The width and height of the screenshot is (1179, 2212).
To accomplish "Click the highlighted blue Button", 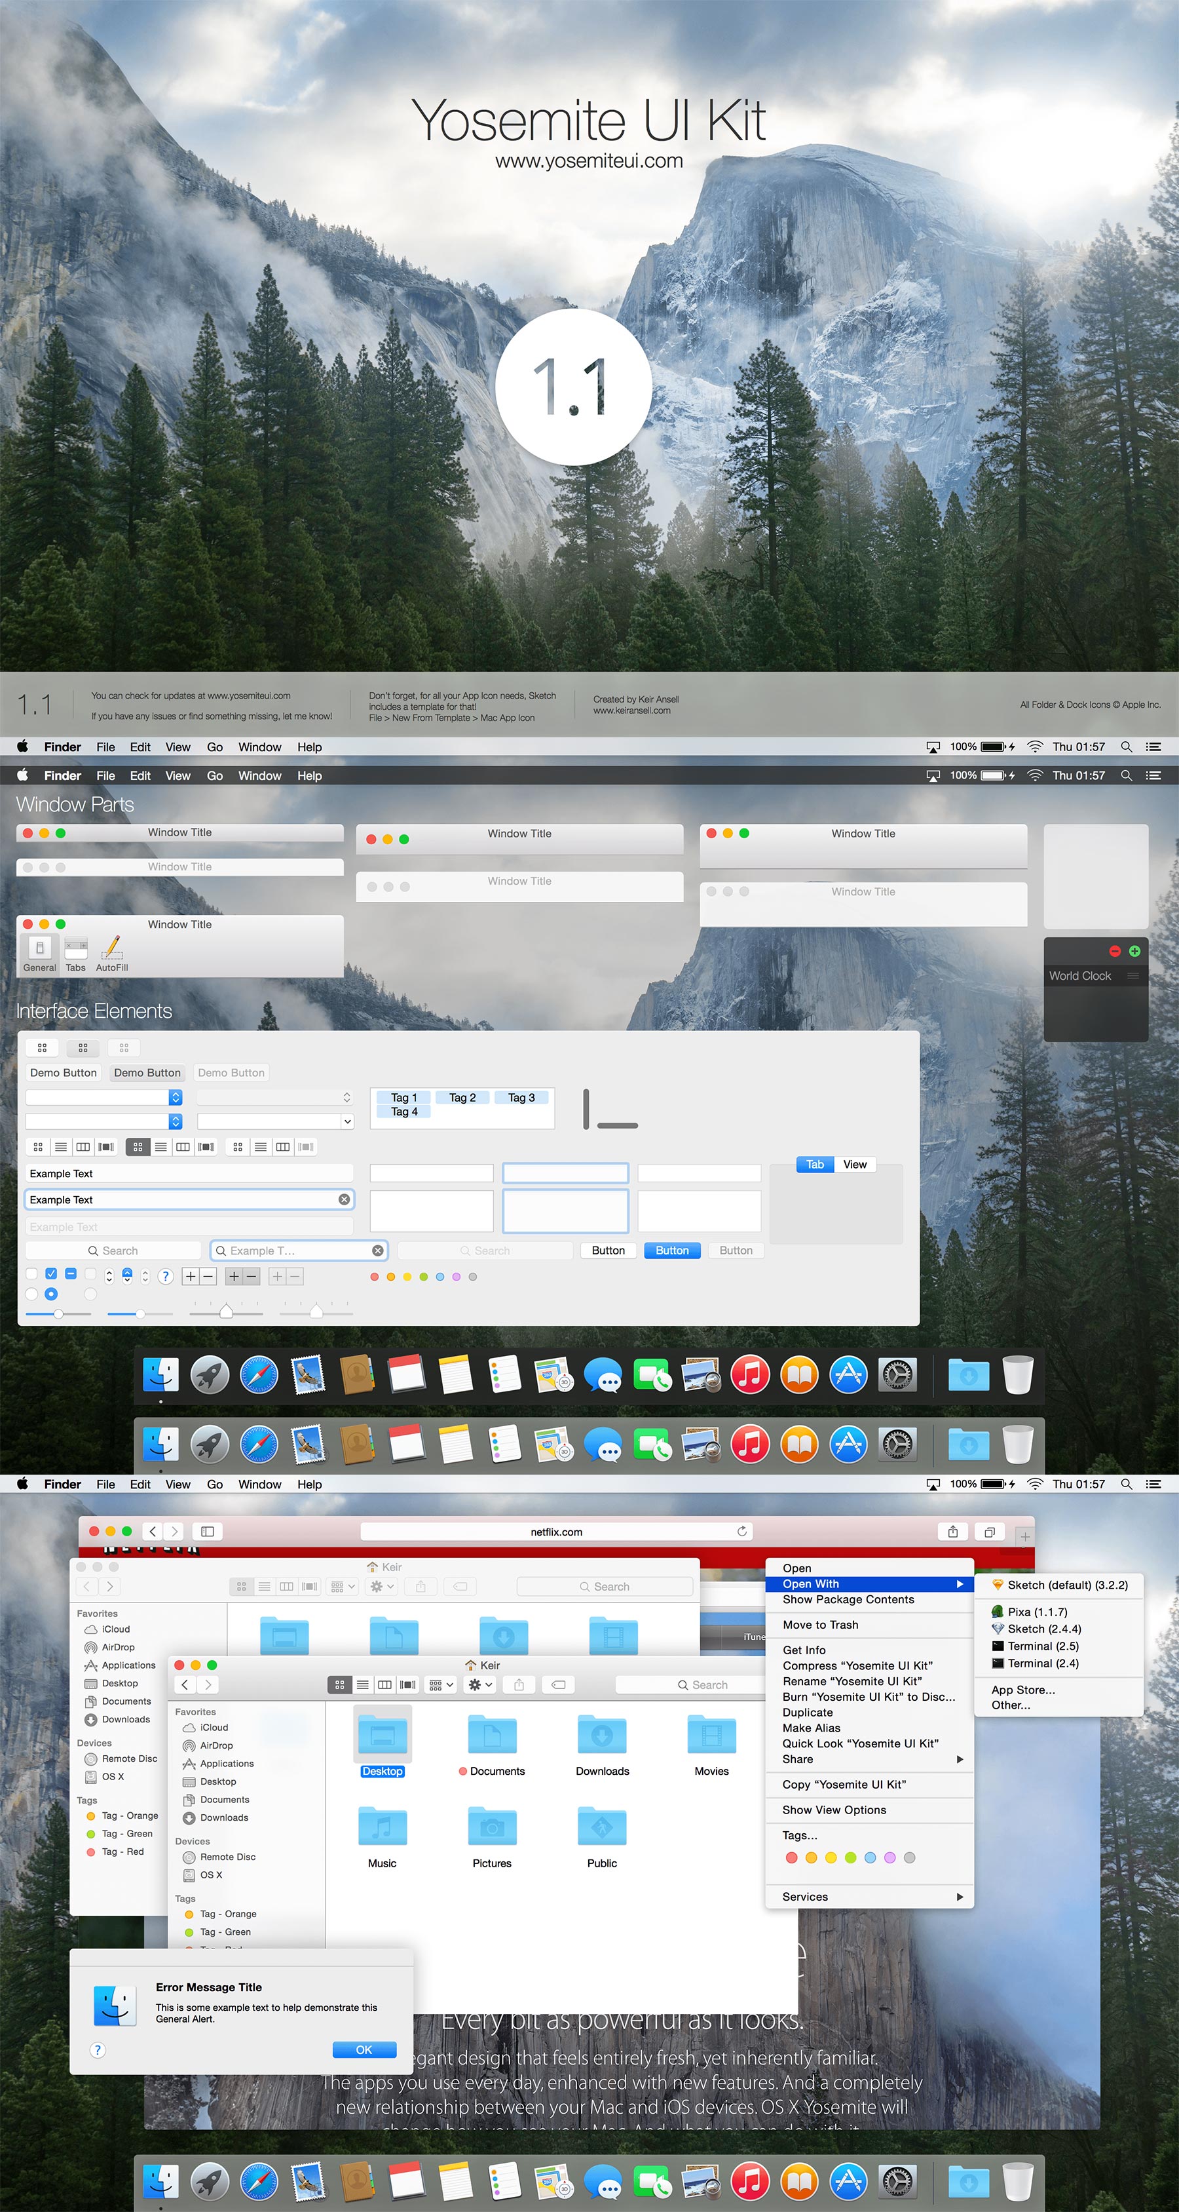I will pyautogui.click(x=672, y=1251).
